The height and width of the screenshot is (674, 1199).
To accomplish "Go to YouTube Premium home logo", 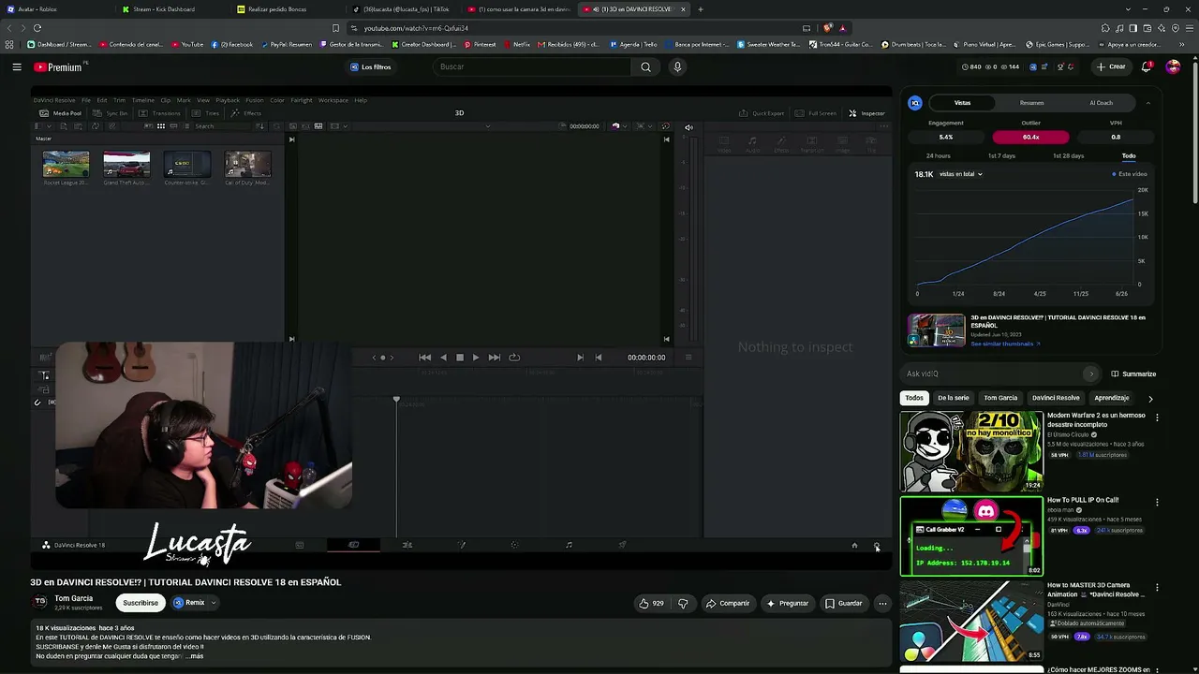I will click(x=58, y=66).
